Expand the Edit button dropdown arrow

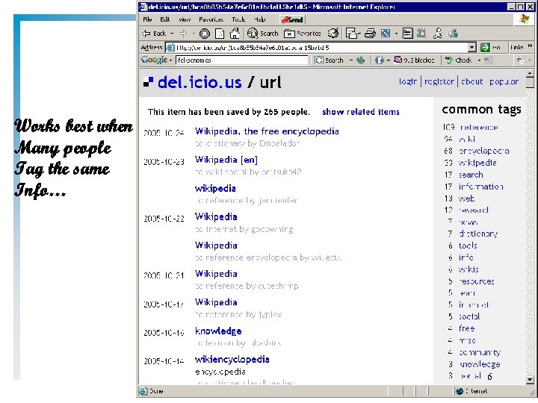[396, 34]
